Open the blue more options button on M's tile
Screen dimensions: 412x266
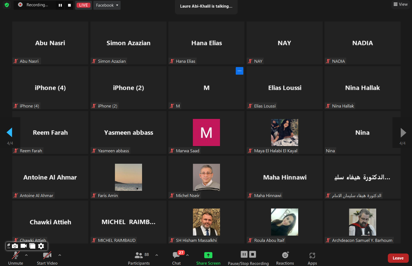point(239,71)
